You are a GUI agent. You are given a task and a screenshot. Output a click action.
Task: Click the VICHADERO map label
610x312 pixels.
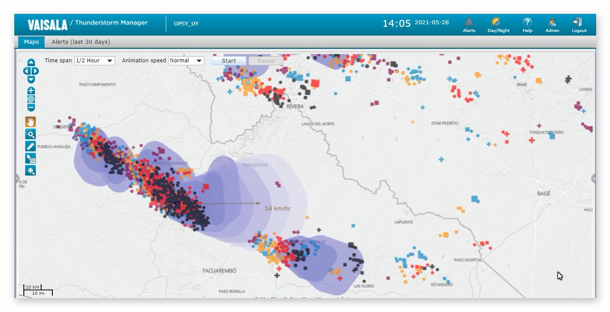coord(441,285)
